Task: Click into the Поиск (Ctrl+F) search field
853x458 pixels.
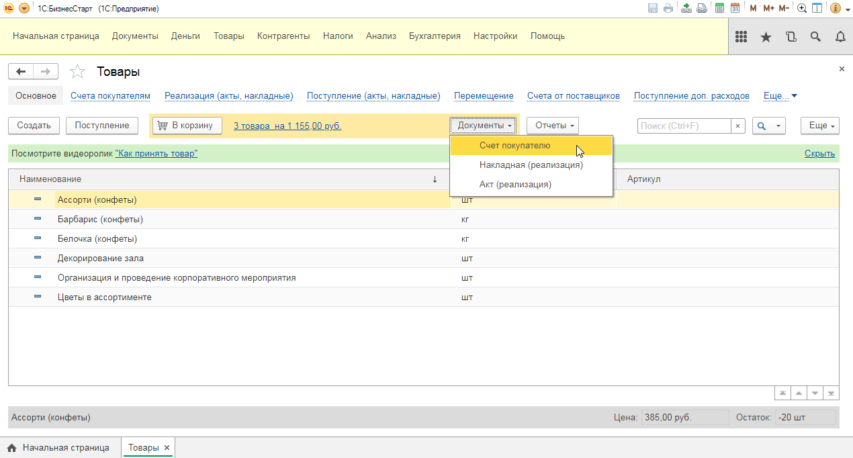Action: click(x=683, y=126)
